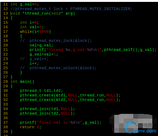158x136 pixels.
Task: Click the commented pthread_mutex_lock(&lock) line
Action: 56,41
